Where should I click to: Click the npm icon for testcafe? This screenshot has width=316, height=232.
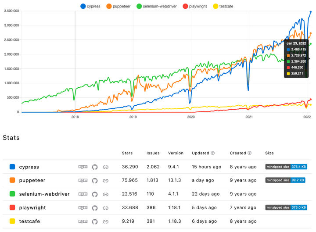[83, 221]
